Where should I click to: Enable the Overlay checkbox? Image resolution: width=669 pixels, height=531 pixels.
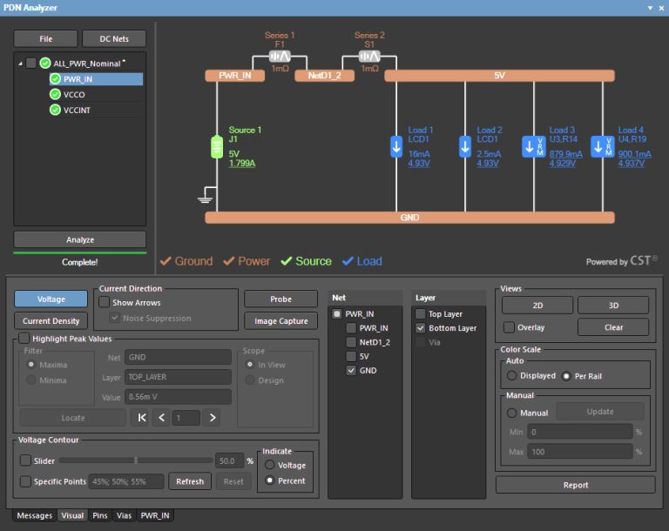[x=509, y=327]
